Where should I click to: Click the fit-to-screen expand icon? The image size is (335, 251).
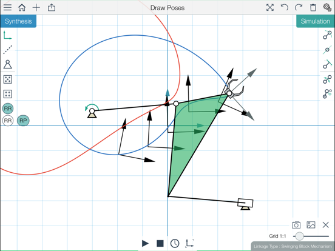pyautogui.click(x=270, y=7)
